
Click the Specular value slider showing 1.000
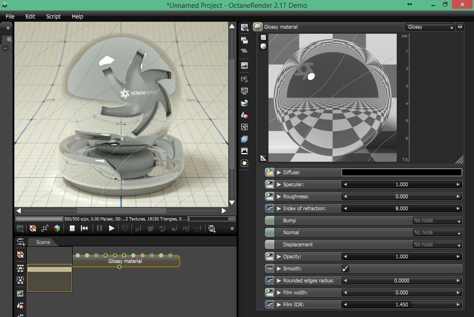(x=402, y=184)
